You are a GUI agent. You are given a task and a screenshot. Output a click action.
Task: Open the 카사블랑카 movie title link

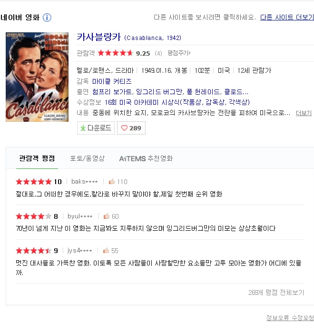(x=98, y=37)
